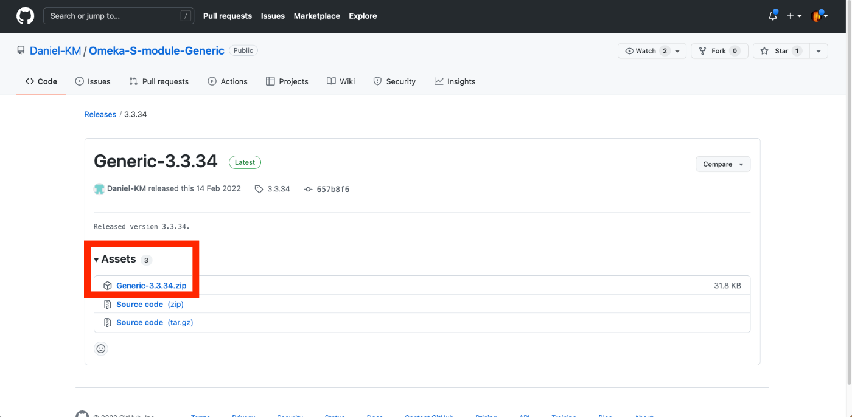Go to Marketplace

pos(316,16)
